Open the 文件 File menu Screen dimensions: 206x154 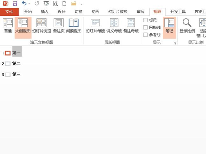tap(9, 12)
